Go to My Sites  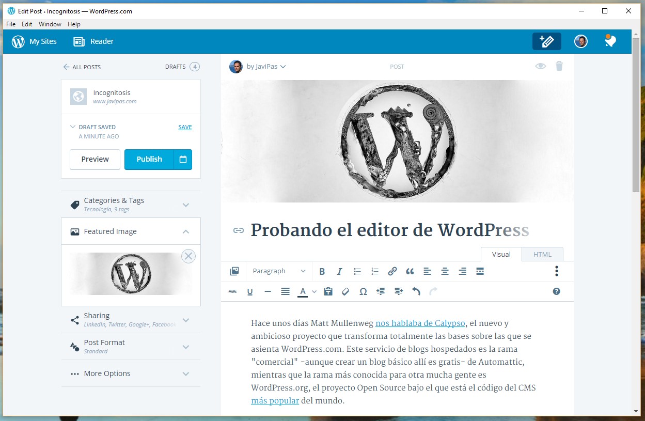click(x=34, y=41)
